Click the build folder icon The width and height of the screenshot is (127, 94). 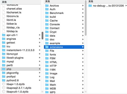pos(47,17)
